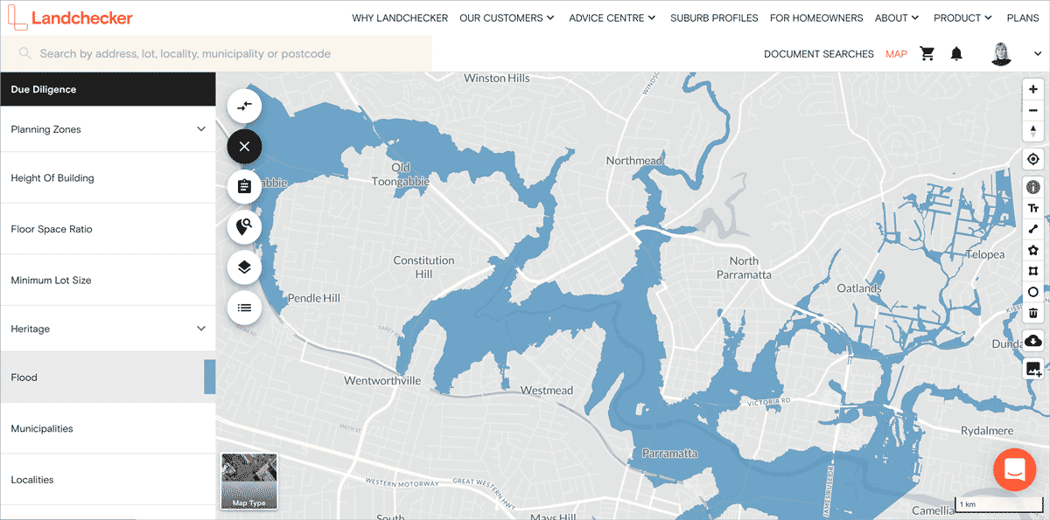Open the ADVICE CENTRE dropdown

612,17
